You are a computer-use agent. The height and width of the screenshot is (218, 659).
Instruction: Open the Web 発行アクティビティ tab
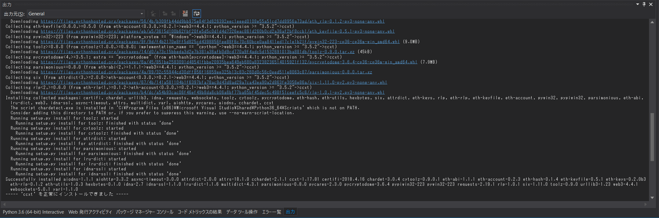(x=90, y=212)
